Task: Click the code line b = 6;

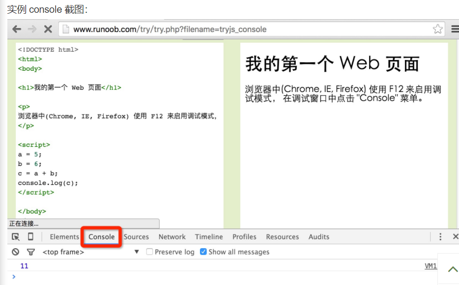Action: click(29, 164)
